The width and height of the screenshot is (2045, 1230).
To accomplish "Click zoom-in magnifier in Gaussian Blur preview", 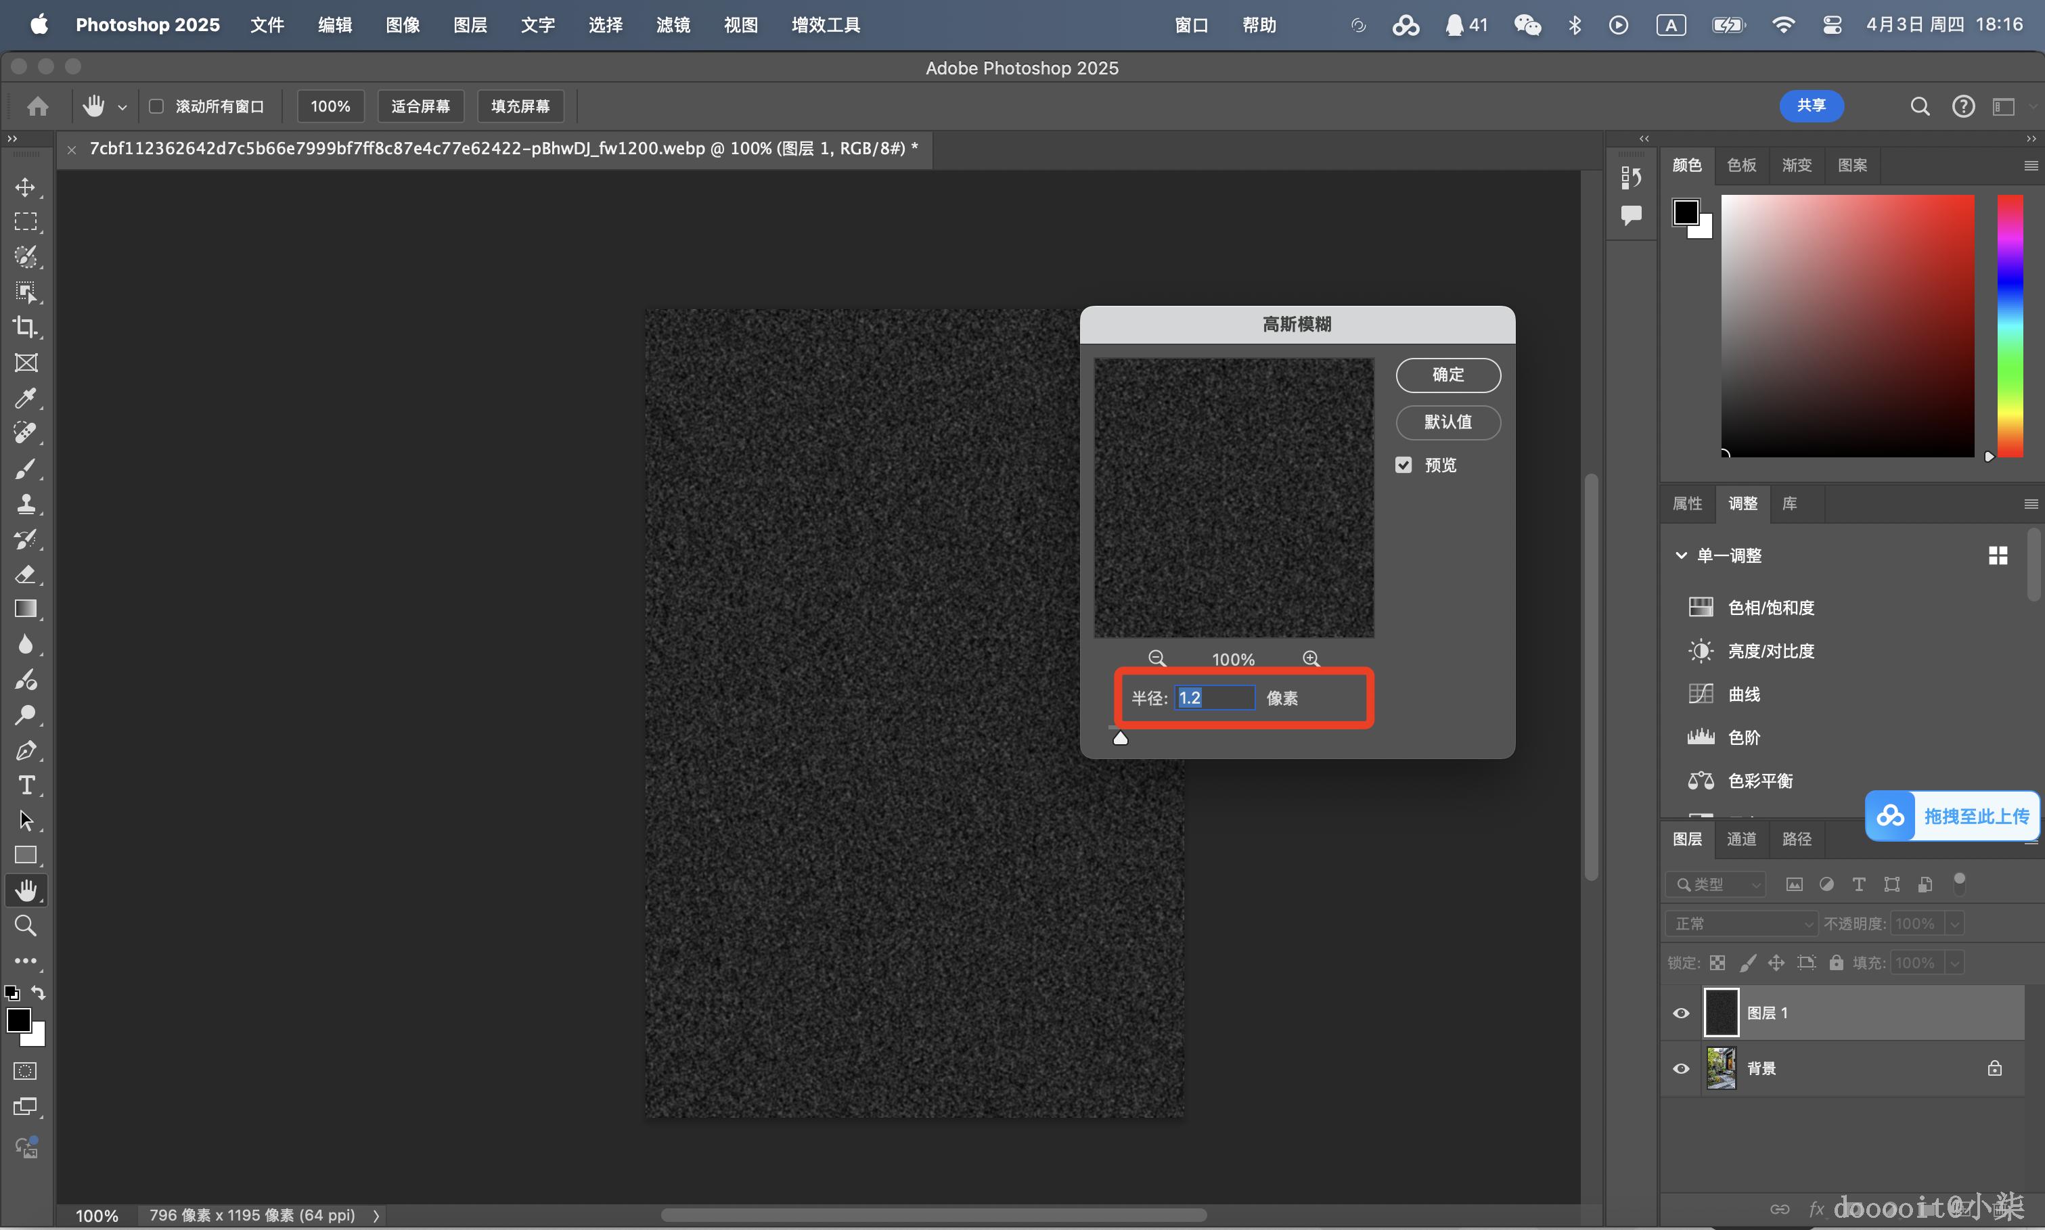I will click(1311, 658).
